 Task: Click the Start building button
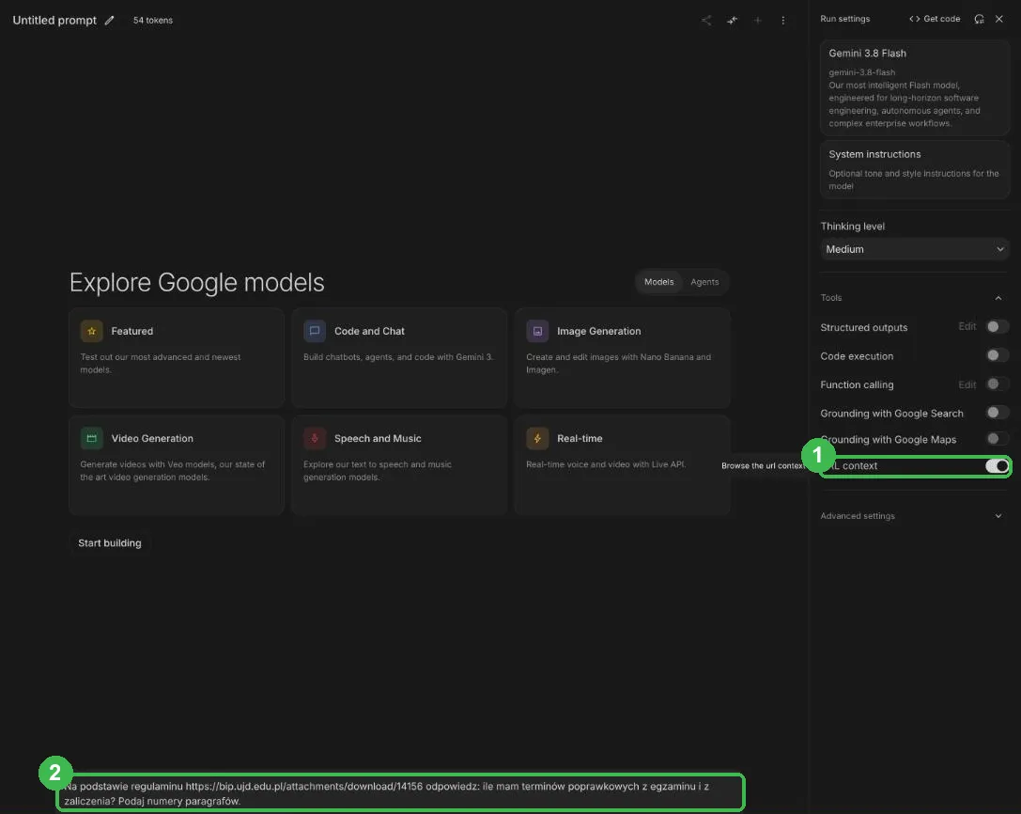(x=109, y=543)
